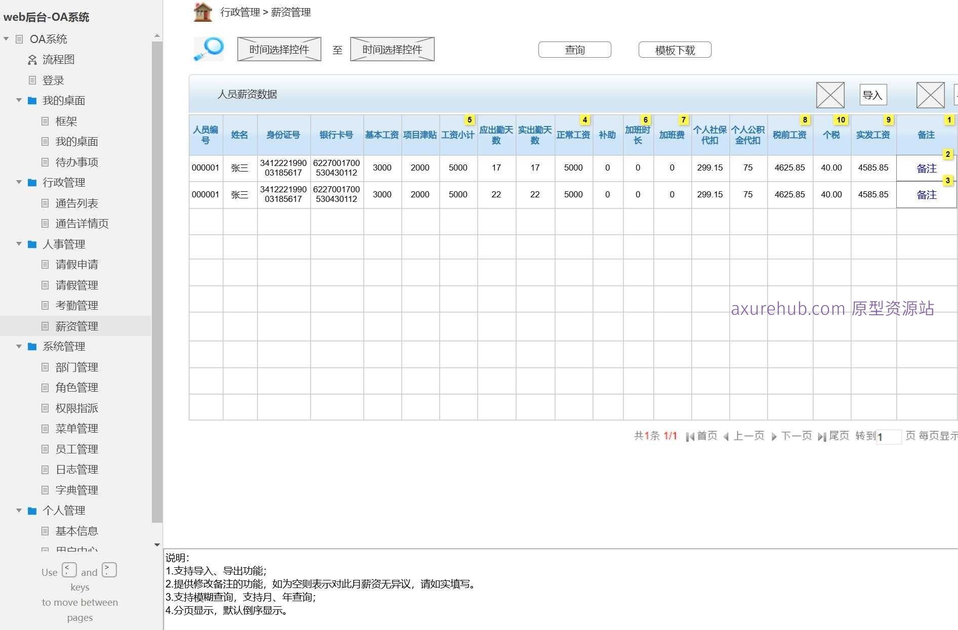The height and width of the screenshot is (630, 958).
Task: Open the 通告列表 page
Action: tap(77, 203)
